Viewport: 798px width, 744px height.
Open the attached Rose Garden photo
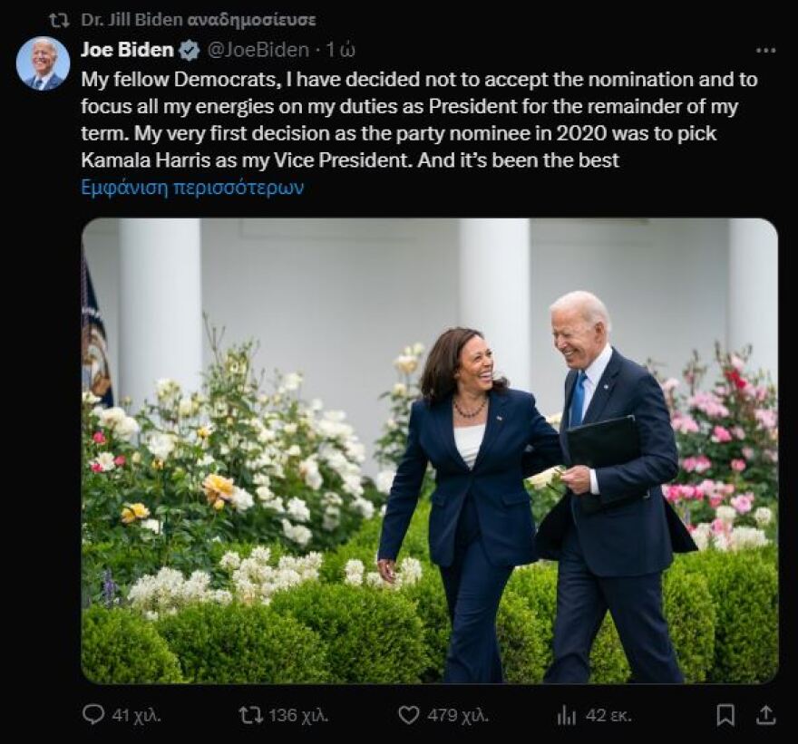point(429,450)
